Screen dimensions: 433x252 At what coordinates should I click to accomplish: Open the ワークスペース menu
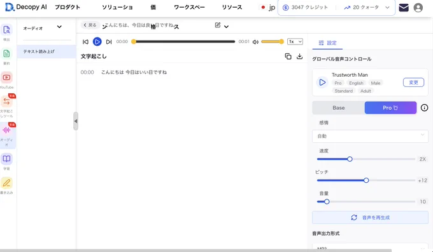pos(189,8)
